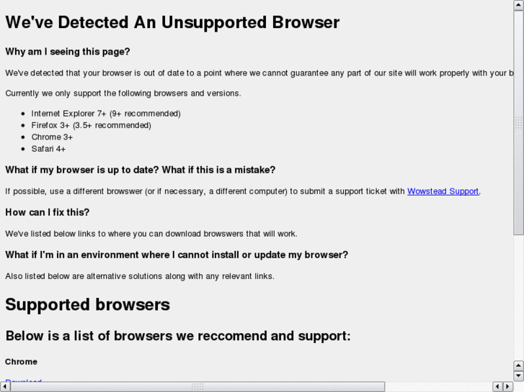Click the 'Supported browsers' heading

click(87, 304)
